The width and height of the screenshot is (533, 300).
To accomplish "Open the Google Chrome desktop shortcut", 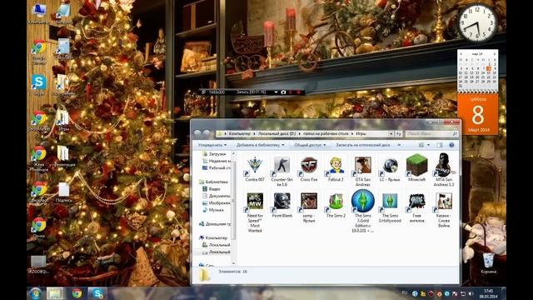I will click(x=39, y=52).
